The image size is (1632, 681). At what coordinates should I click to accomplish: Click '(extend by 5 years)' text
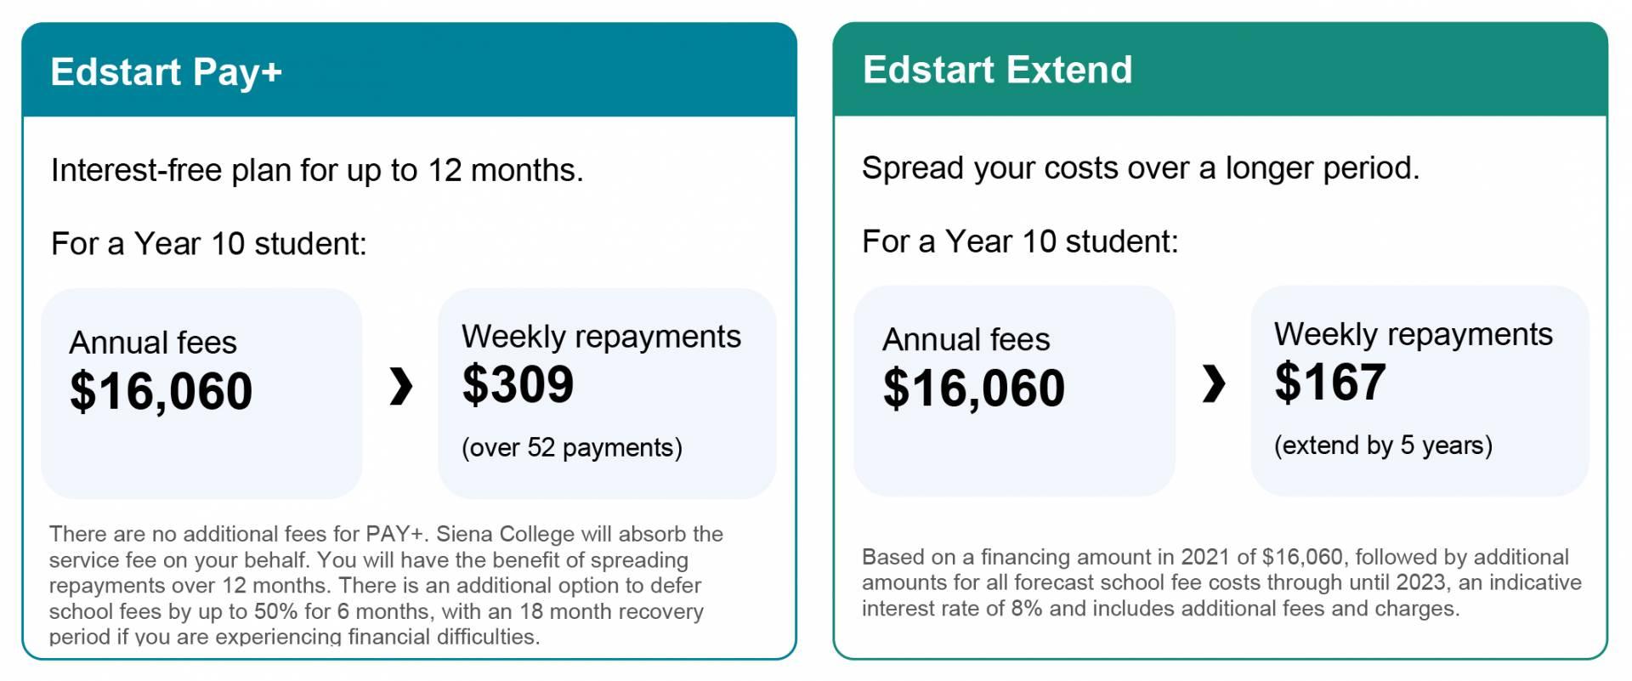pyautogui.click(x=1383, y=445)
